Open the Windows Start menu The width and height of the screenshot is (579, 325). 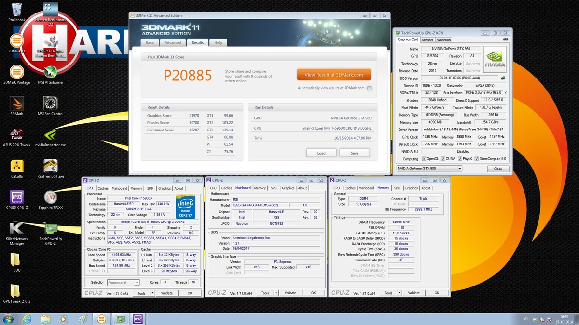(x=9, y=319)
